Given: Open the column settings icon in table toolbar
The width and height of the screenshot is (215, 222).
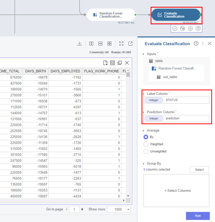Looking at the screenshot, I should pyautogui.click(x=112, y=63).
